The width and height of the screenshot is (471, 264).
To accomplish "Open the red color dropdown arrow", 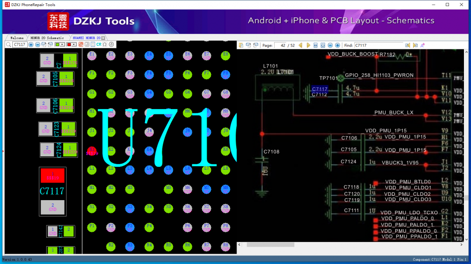I will tap(73, 44).
